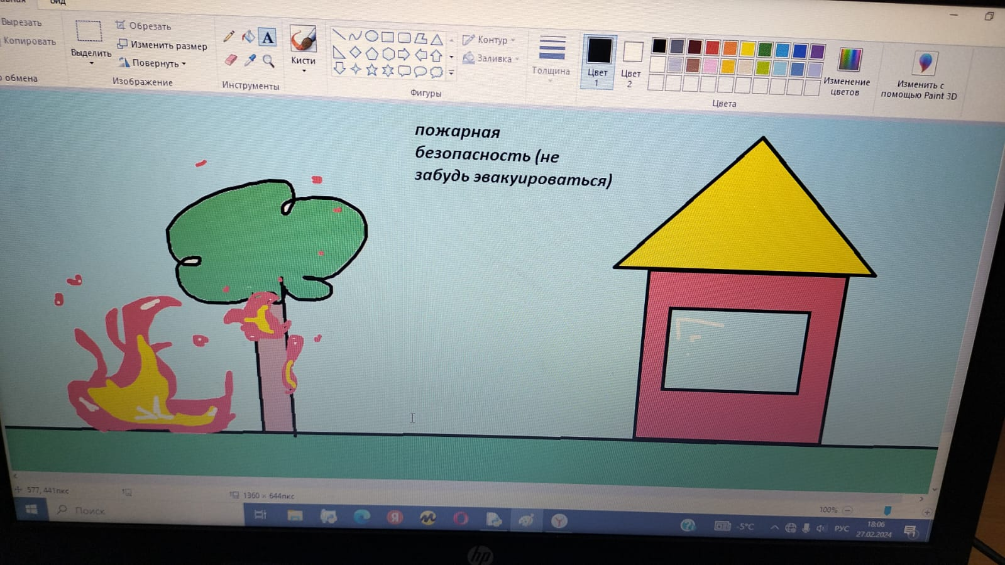
Task: Pick the Left arrow shape
Action: tap(420, 55)
